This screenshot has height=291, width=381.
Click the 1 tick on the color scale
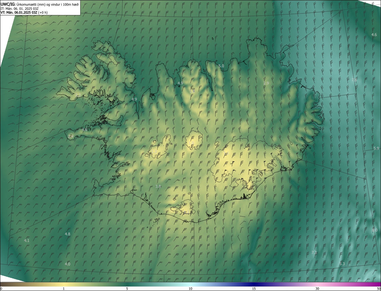pyautogui.click(x=64, y=289)
